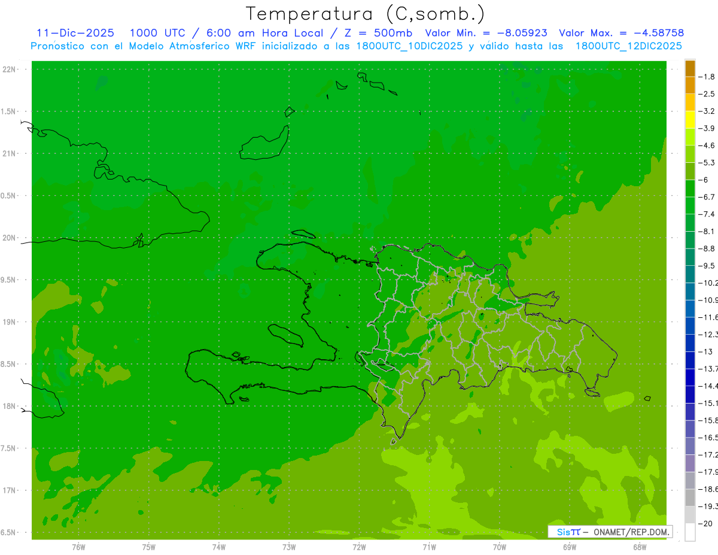
Task: Click the '-12.3' color scale label
Action: tap(708, 335)
